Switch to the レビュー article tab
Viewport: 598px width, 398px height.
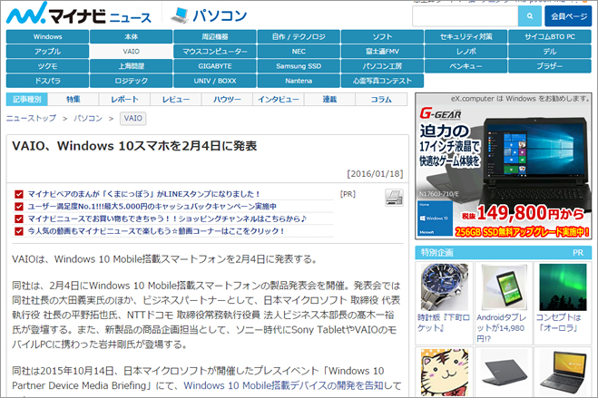point(176,100)
